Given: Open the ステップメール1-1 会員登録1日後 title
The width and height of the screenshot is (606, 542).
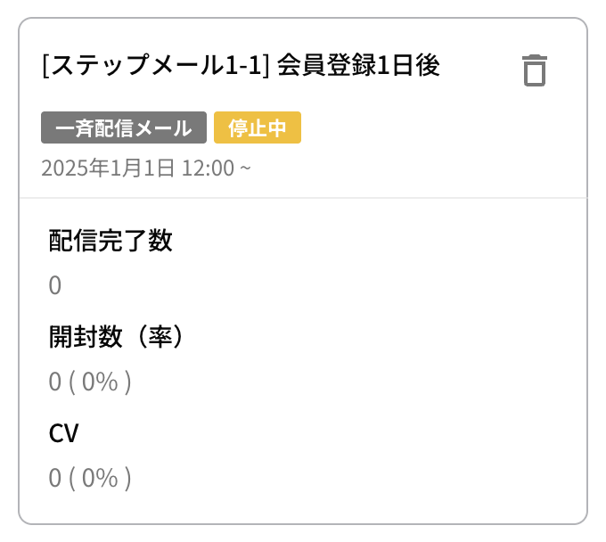Looking at the screenshot, I should pyautogui.click(x=241, y=65).
